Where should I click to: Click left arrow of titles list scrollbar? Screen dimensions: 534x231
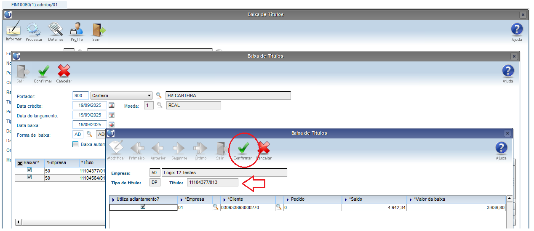(18, 221)
